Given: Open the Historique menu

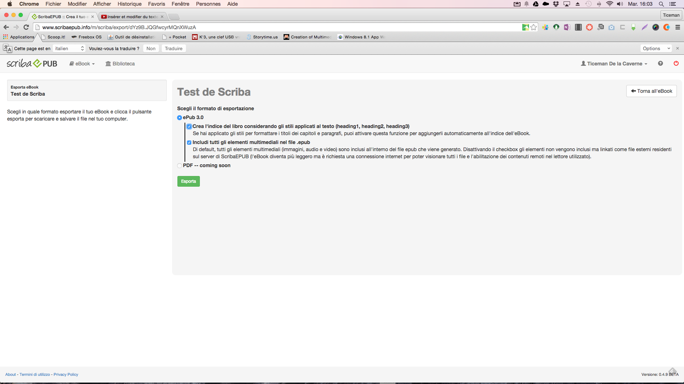Looking at the screenshot, I should pos(129,4).
